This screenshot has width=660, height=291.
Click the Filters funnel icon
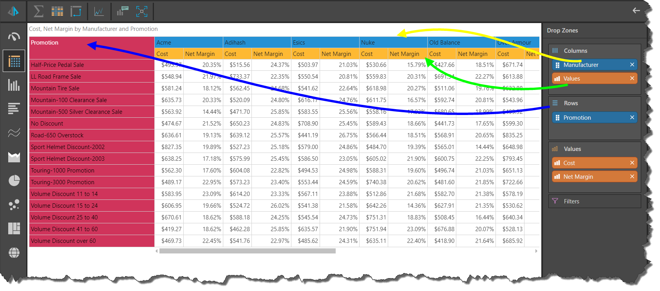tap(555, 201)
